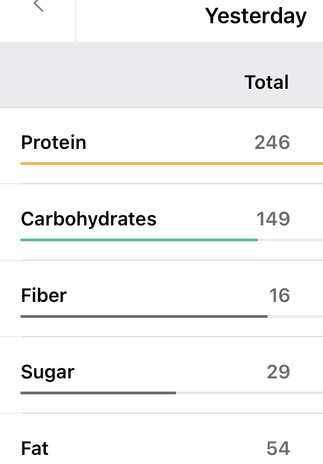This screenshot has height=464, width=323.
Task: Open the Fat row label
Action: click(x=35, y=449)
